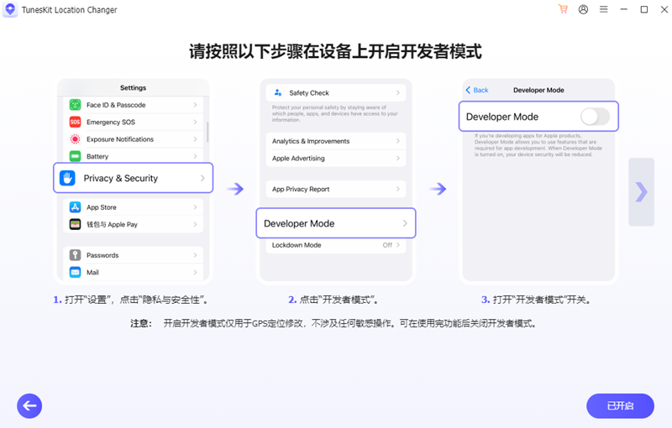
Task: Click "App Privacy Report" text
Action: click(x=301, y=189)
